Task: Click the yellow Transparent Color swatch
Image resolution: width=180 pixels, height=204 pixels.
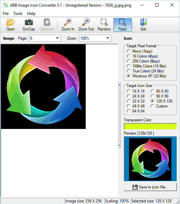Action: [150, 126]
